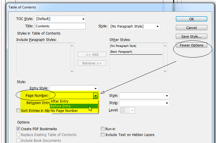Click Include Paragraph Styles scroll up arrow
The width and height of the screenshot is (216, 143).
72,46
